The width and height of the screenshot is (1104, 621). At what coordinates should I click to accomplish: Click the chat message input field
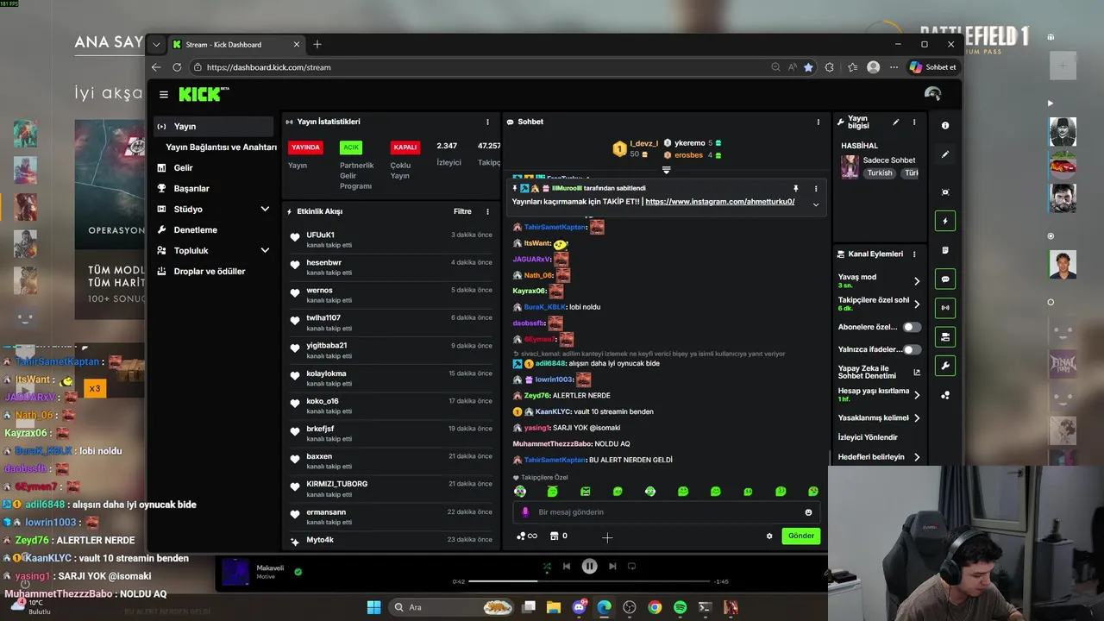click(666, 512)
